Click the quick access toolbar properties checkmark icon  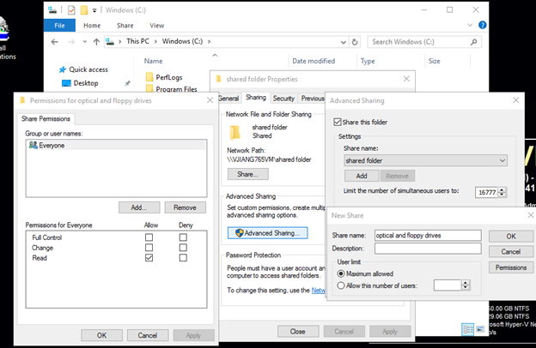pos(71,10)
